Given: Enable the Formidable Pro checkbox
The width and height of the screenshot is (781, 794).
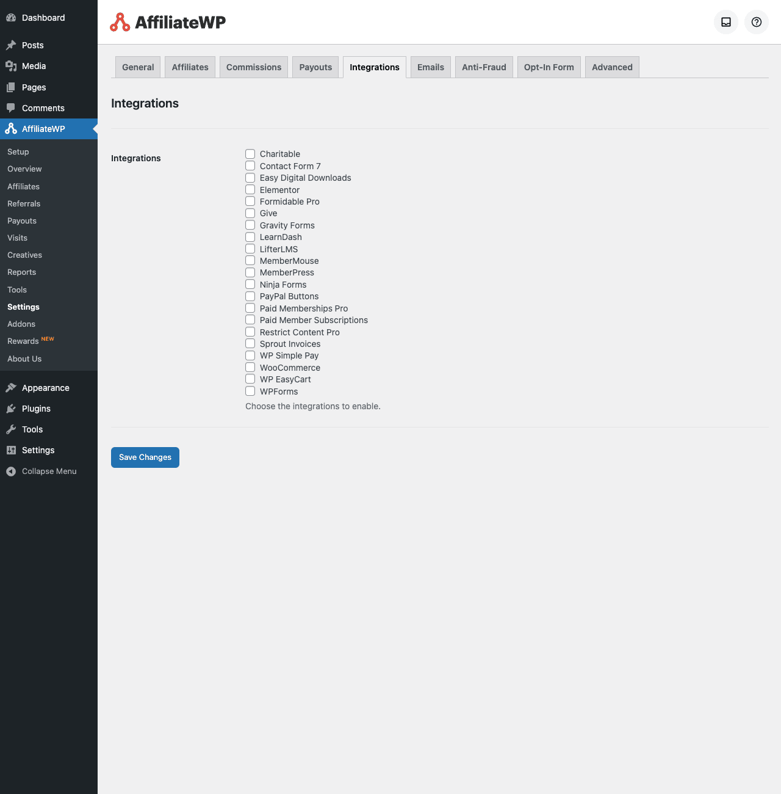Looking at the screenshot, I should 250,201.
